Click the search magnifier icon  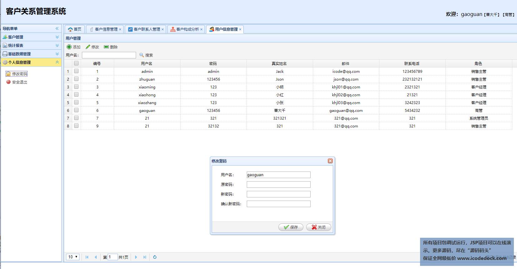pos(142,55)
